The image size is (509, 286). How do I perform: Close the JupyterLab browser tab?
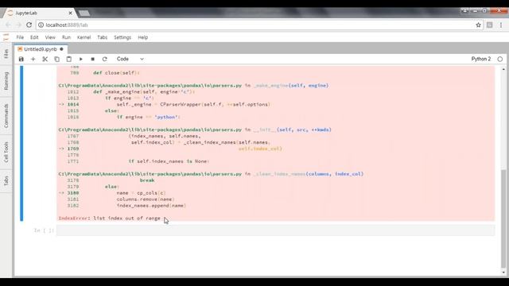coord(71,13)
